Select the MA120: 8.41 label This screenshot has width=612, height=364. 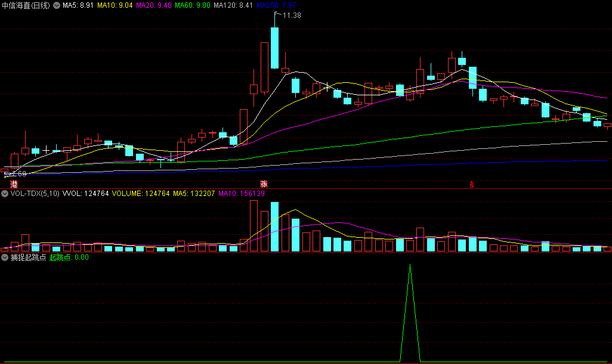pyautogui.click(x=233, y=5)
